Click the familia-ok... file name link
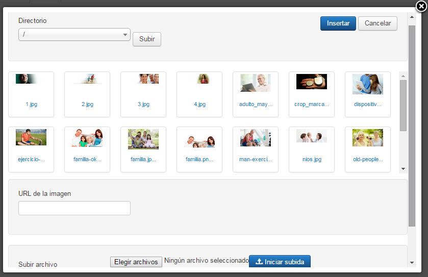Viewport: 428px width, 277px height. [87, 159]
